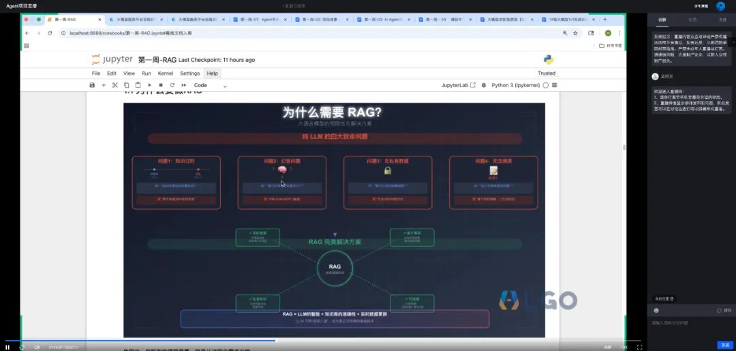Cut the selected cell with the scissors icon
This screenshot has height=351, width=736.
click(x=115, y=85)
